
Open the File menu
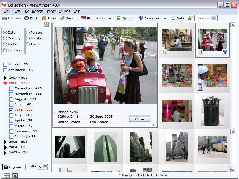[6, 11]
